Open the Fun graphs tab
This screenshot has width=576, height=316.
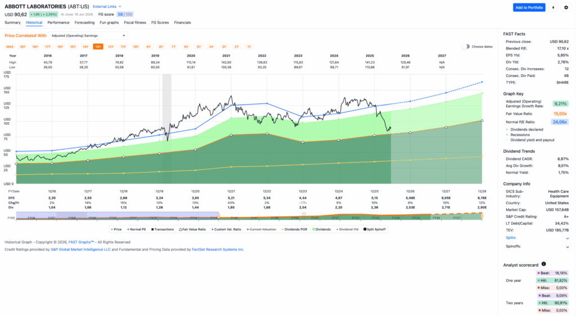[109, 22]
